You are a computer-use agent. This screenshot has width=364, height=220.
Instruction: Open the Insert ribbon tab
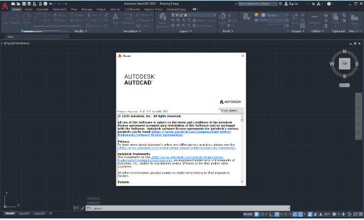(x=29, y=10)
